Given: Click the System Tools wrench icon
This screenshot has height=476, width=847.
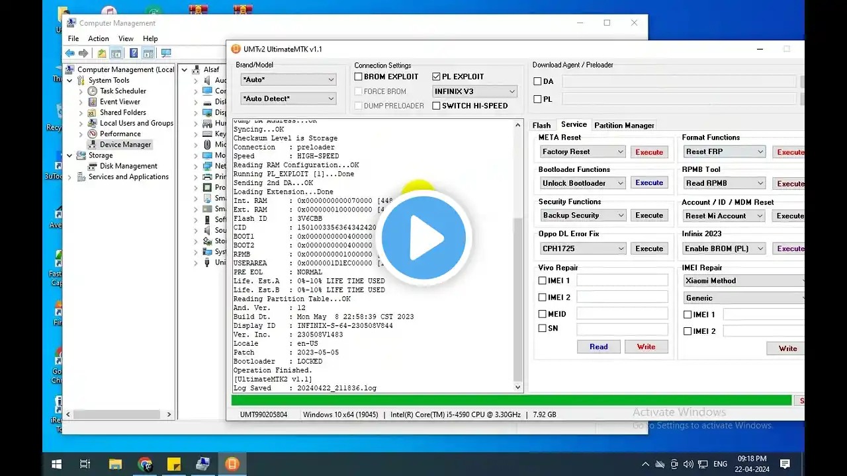Looking at the screenshot, I should coord(81,80).
